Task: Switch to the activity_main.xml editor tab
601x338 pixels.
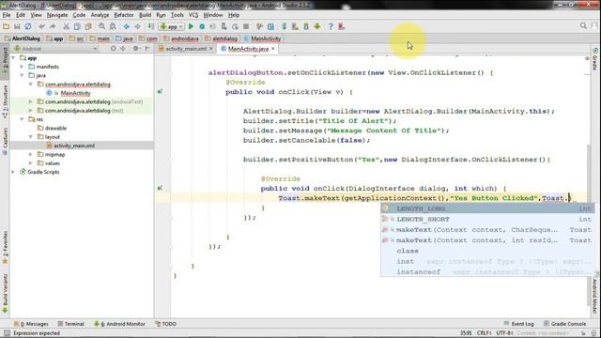Action: [186, 49]
